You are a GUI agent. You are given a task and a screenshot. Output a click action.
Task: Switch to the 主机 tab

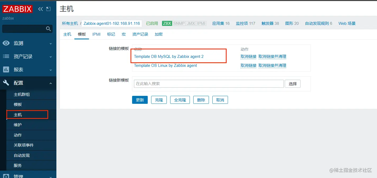coord(67,34)
